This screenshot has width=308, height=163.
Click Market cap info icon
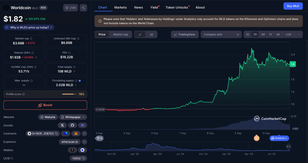pos(31,39)
